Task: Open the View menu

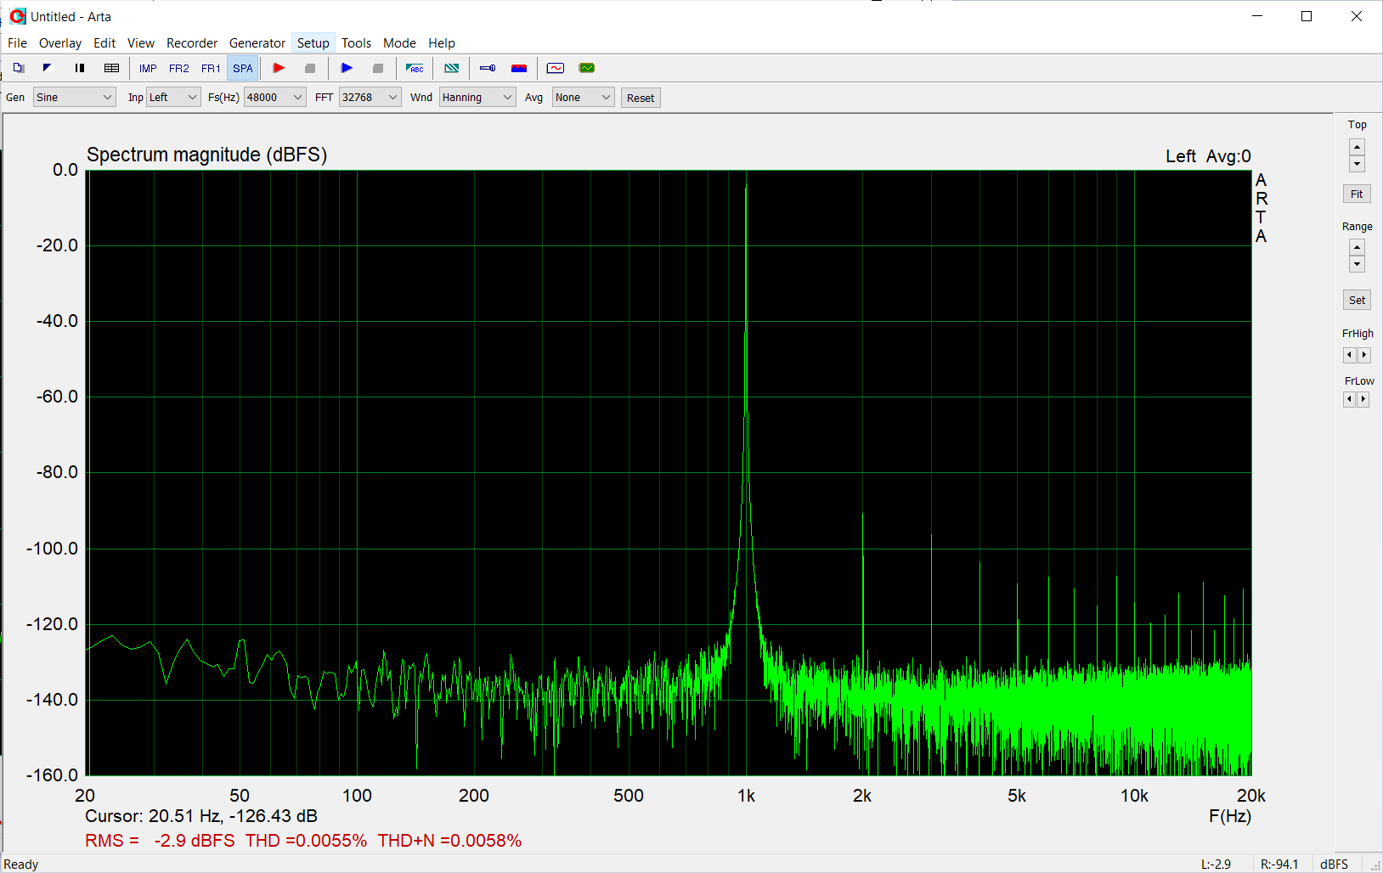Action: (141, 42)
